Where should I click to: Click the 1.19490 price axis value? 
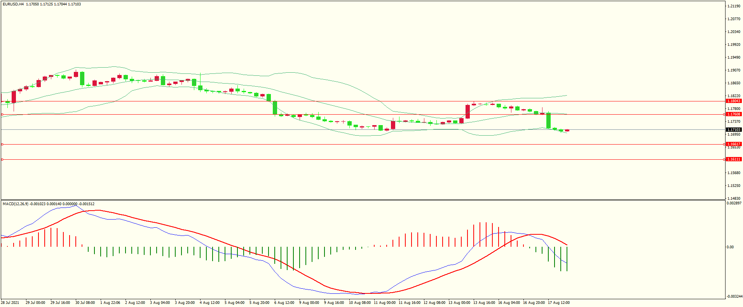(x=734, y=58)
